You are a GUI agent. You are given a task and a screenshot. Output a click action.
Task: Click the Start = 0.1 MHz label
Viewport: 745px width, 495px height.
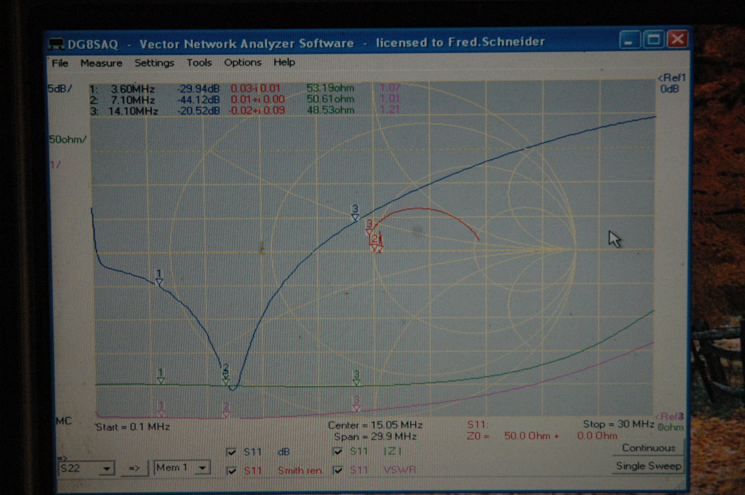(x=133, y=427)
